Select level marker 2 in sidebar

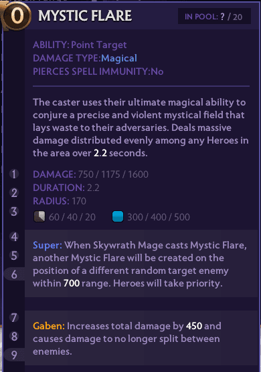(x=14, y=192)
